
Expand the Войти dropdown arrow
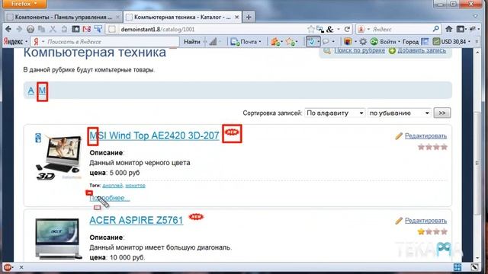pyautogui.click(x=399, y=41)
